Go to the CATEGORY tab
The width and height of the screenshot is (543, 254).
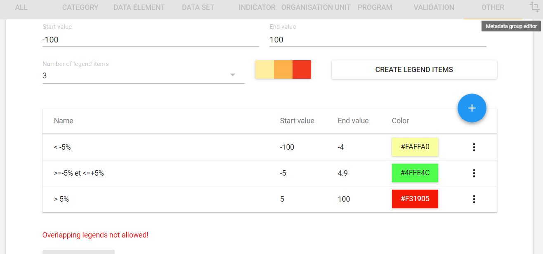(80, 7)
